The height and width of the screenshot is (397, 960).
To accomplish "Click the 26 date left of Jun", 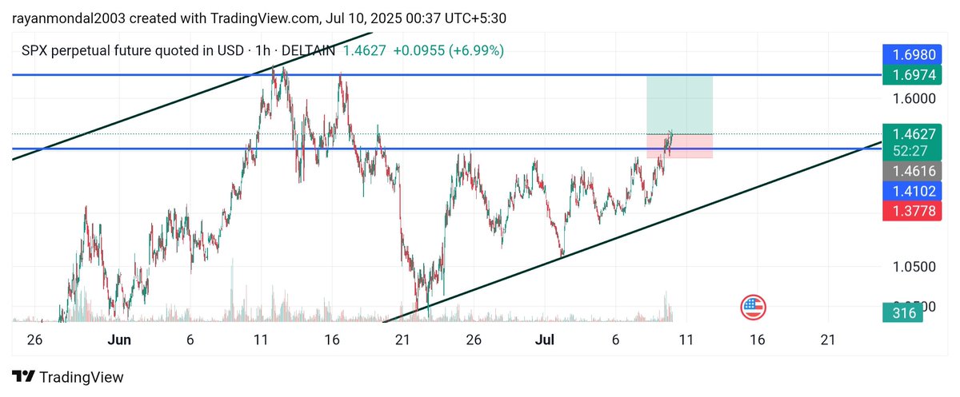I will pyautogui.click(x=34, y=339).
